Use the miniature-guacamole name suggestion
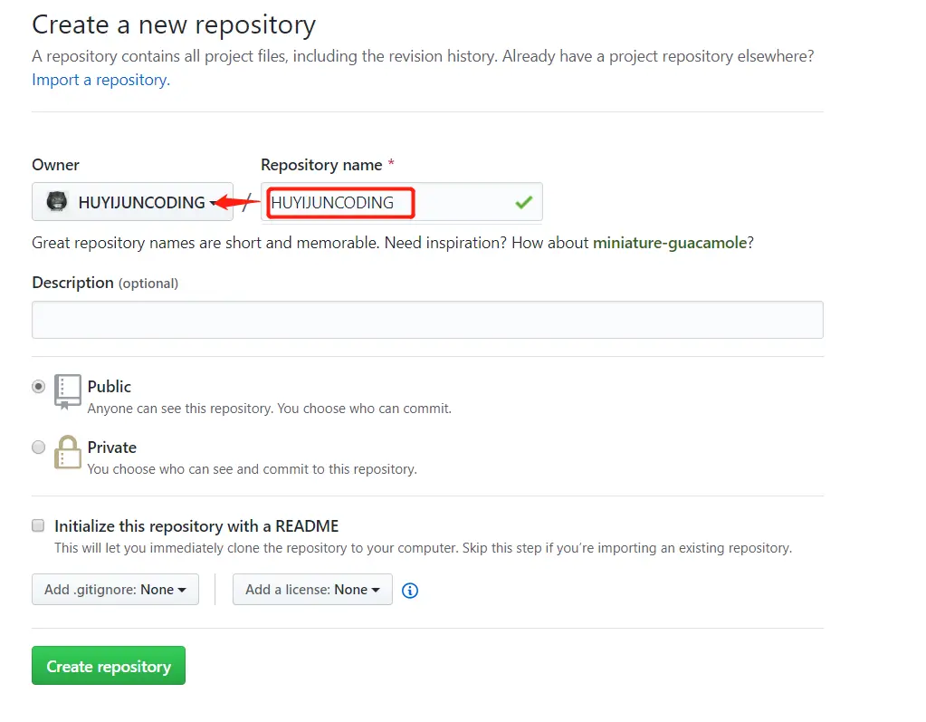 click(670, 243)
